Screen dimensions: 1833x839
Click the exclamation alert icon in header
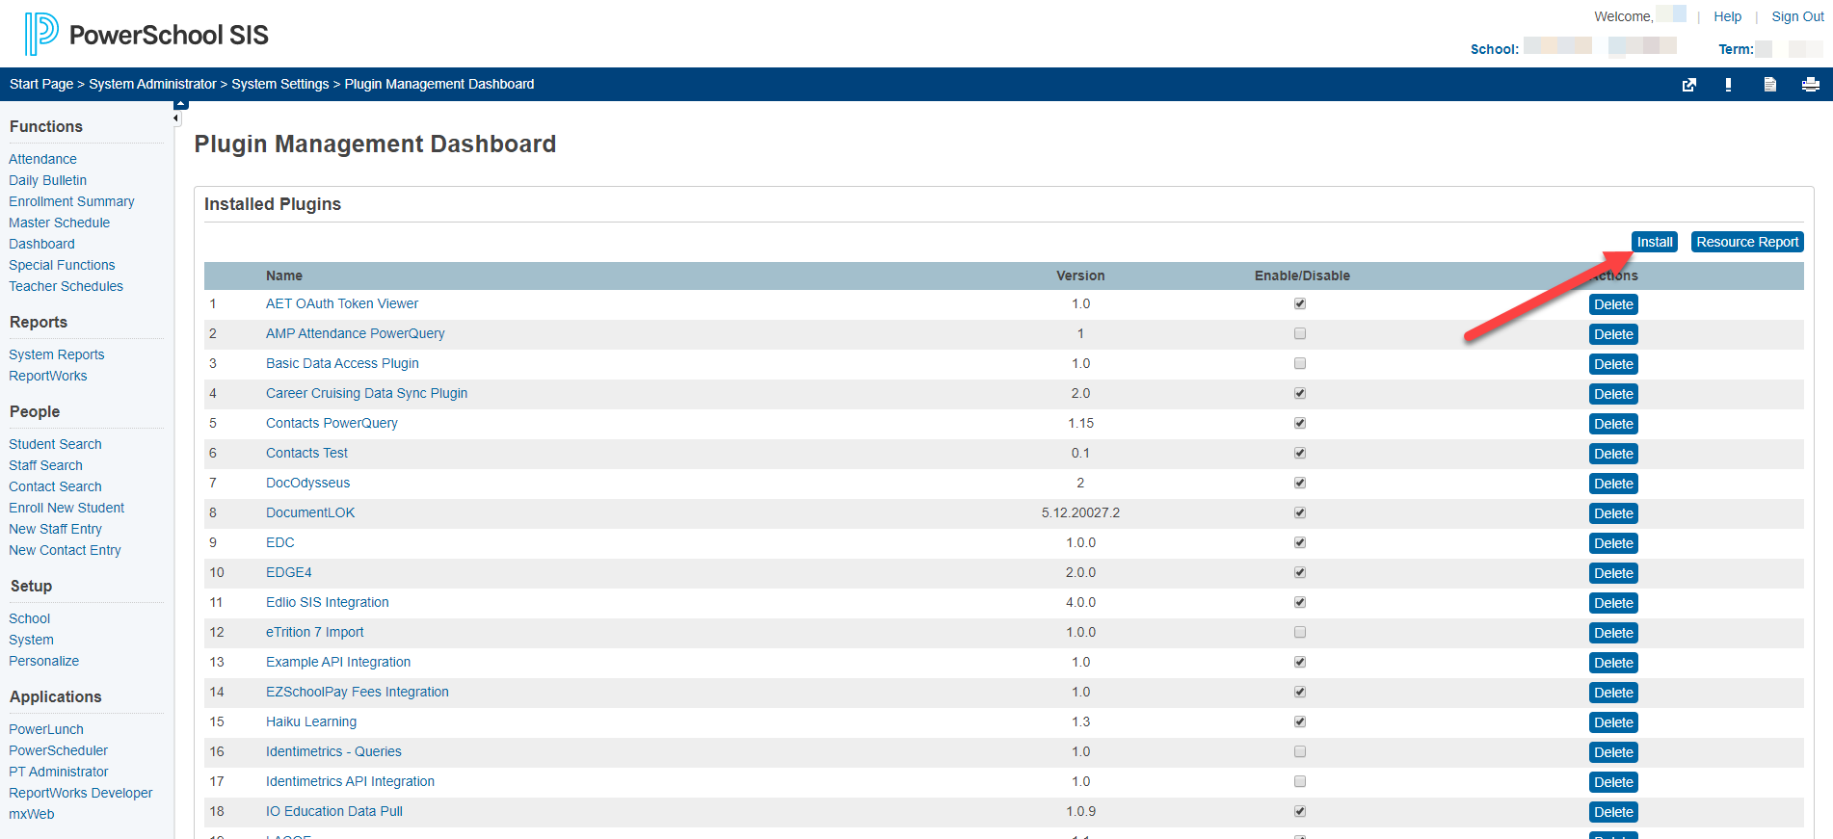click(x=1728, y=85)
